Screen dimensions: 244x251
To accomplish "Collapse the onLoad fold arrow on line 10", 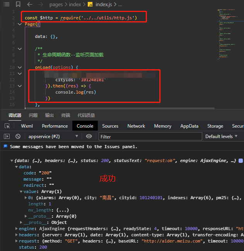I will [20, 67].
